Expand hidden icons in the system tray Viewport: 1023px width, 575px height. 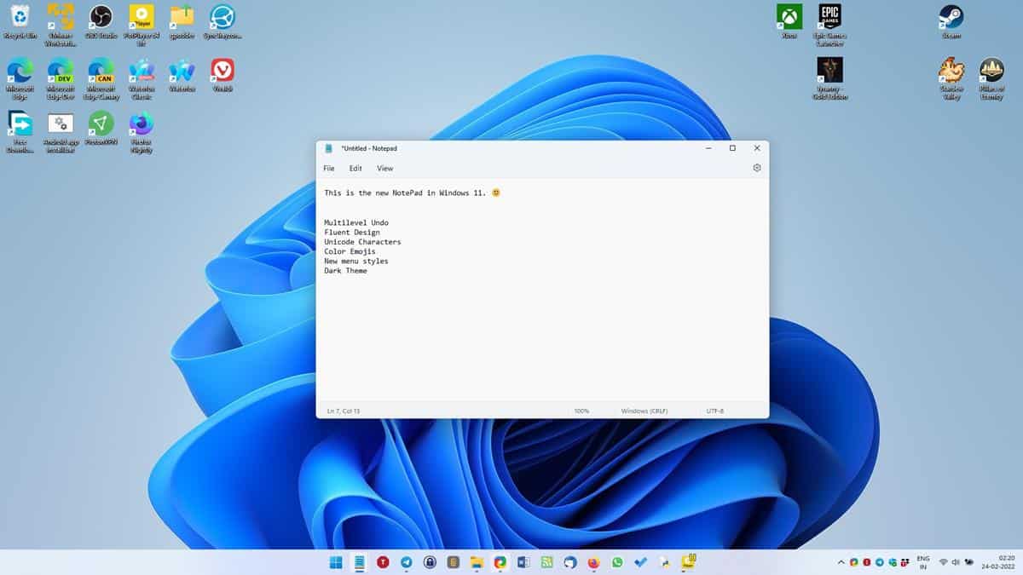coord(841,562)
